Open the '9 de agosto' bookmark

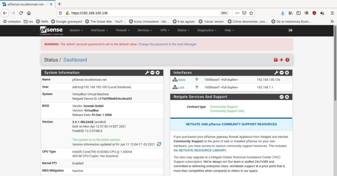[x=184, y=21]
